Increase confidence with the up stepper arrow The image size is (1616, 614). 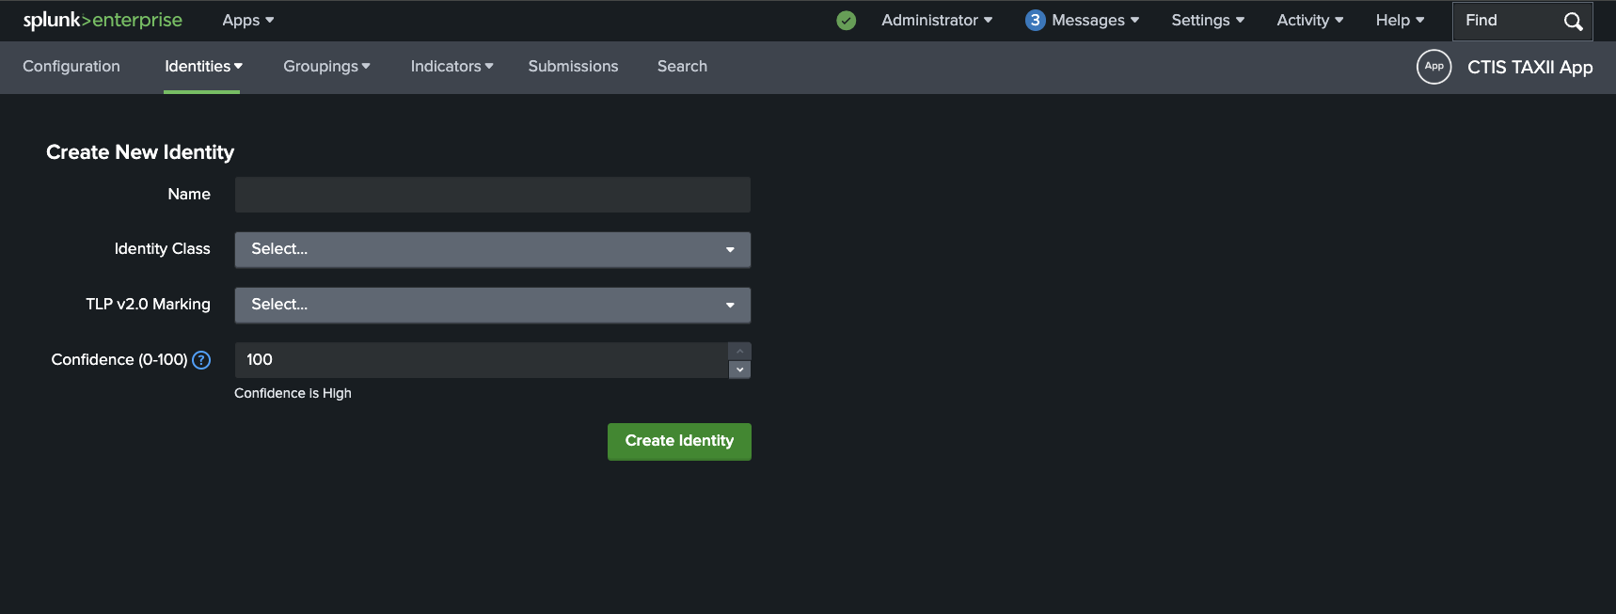click(x=740, y=352)
